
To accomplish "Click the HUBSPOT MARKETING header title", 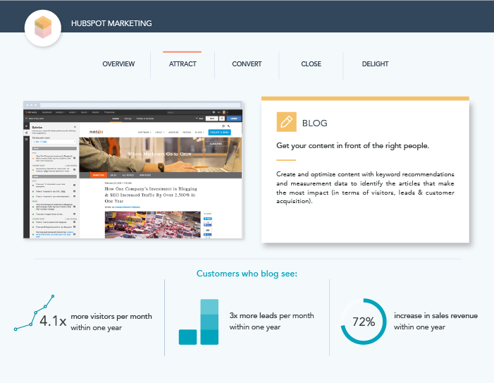I will pyautogui.click(x=111, y=23).
